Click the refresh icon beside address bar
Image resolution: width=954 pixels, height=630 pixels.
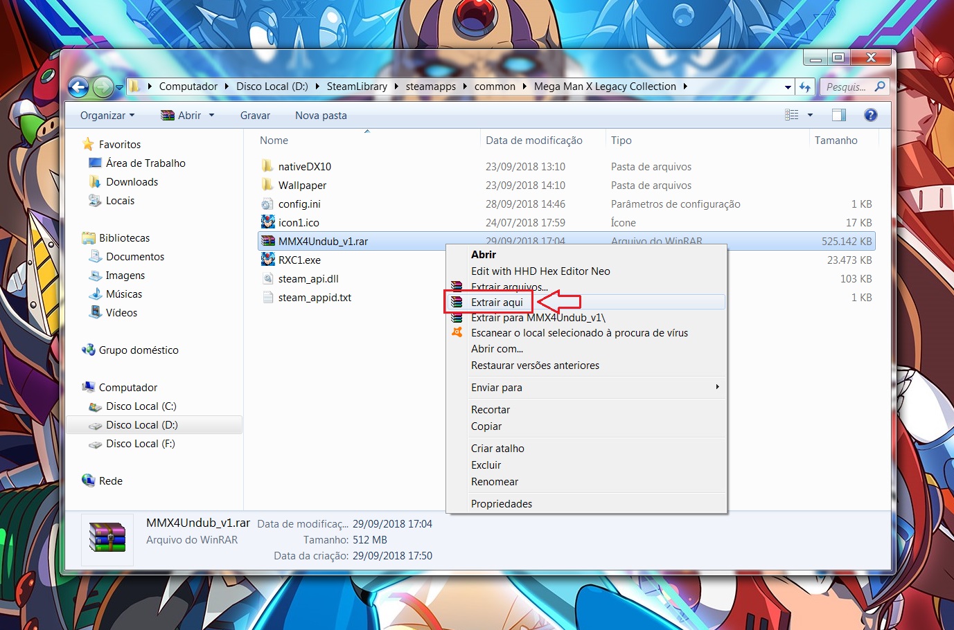[804, 87]
